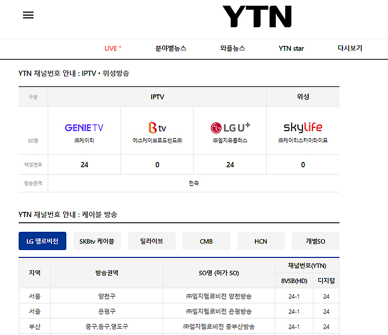Screen dimensions: 388x335
Task: Click 24-1 in the 중부산방송 row
Action: (x=294, y=327)
